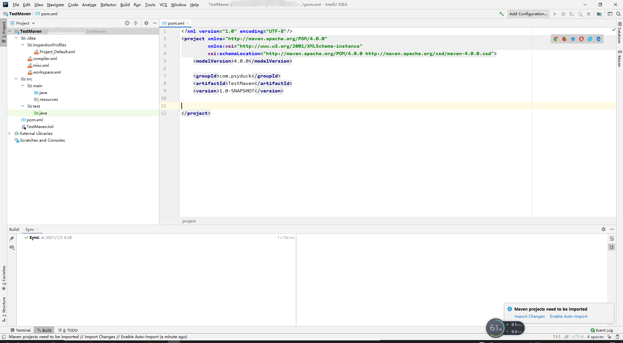Viewport: 623px width, 343px height.
Task: Click locate/select opened file target icon
Action: 127,23
